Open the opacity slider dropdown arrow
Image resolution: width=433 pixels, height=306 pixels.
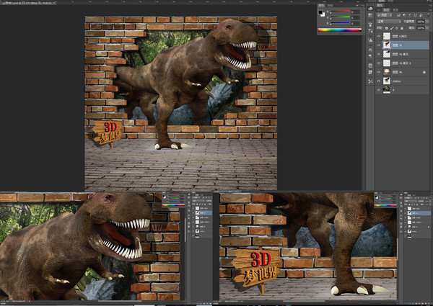[427, 22]
